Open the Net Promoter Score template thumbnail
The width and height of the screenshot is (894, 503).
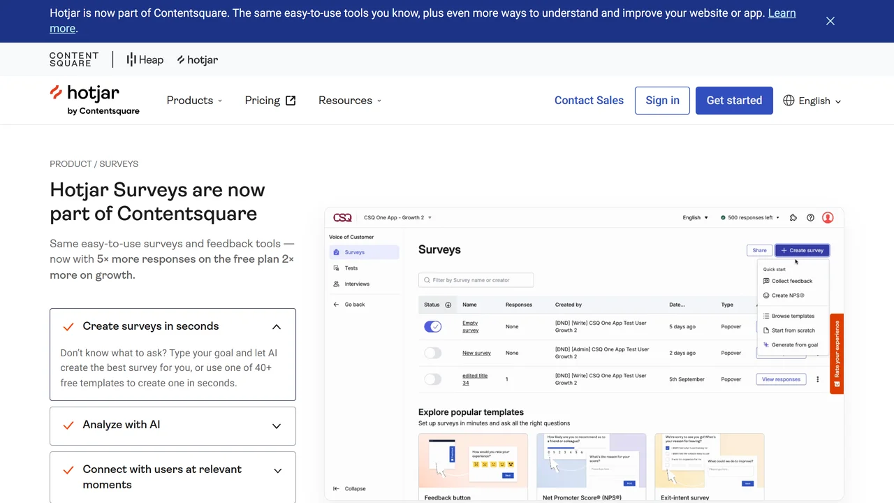[x=591, y=460]
